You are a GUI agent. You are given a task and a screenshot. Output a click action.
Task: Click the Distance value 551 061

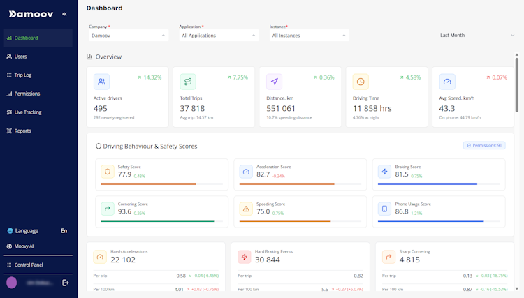pos(281,108)
